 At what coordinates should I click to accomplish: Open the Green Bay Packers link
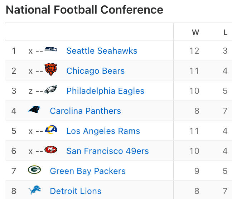[x=88, y=171]
